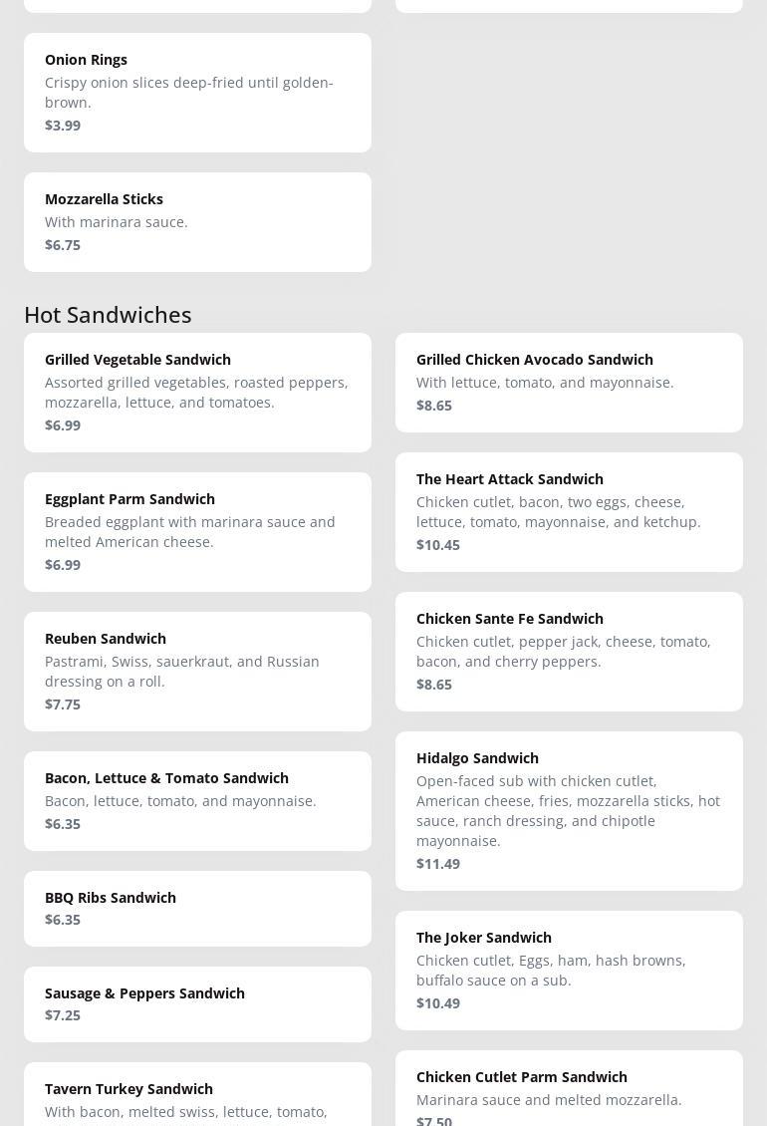This screenshot has height=1126, width=767.
Task: Open The Joker Sandwich menu item
Action: pyautogui.click(x=569, y=970)
